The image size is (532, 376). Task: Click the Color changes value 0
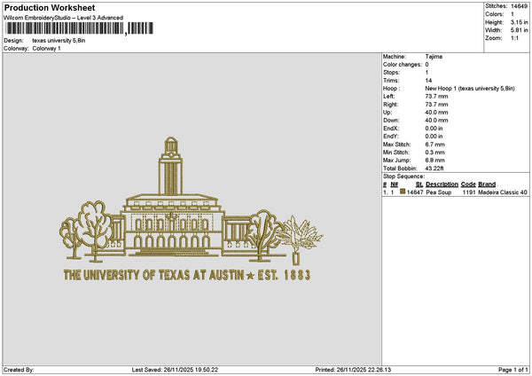coord(426,65)
